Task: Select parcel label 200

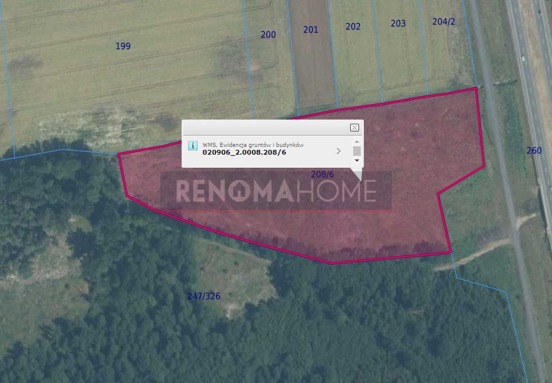Action: point(268,34)
